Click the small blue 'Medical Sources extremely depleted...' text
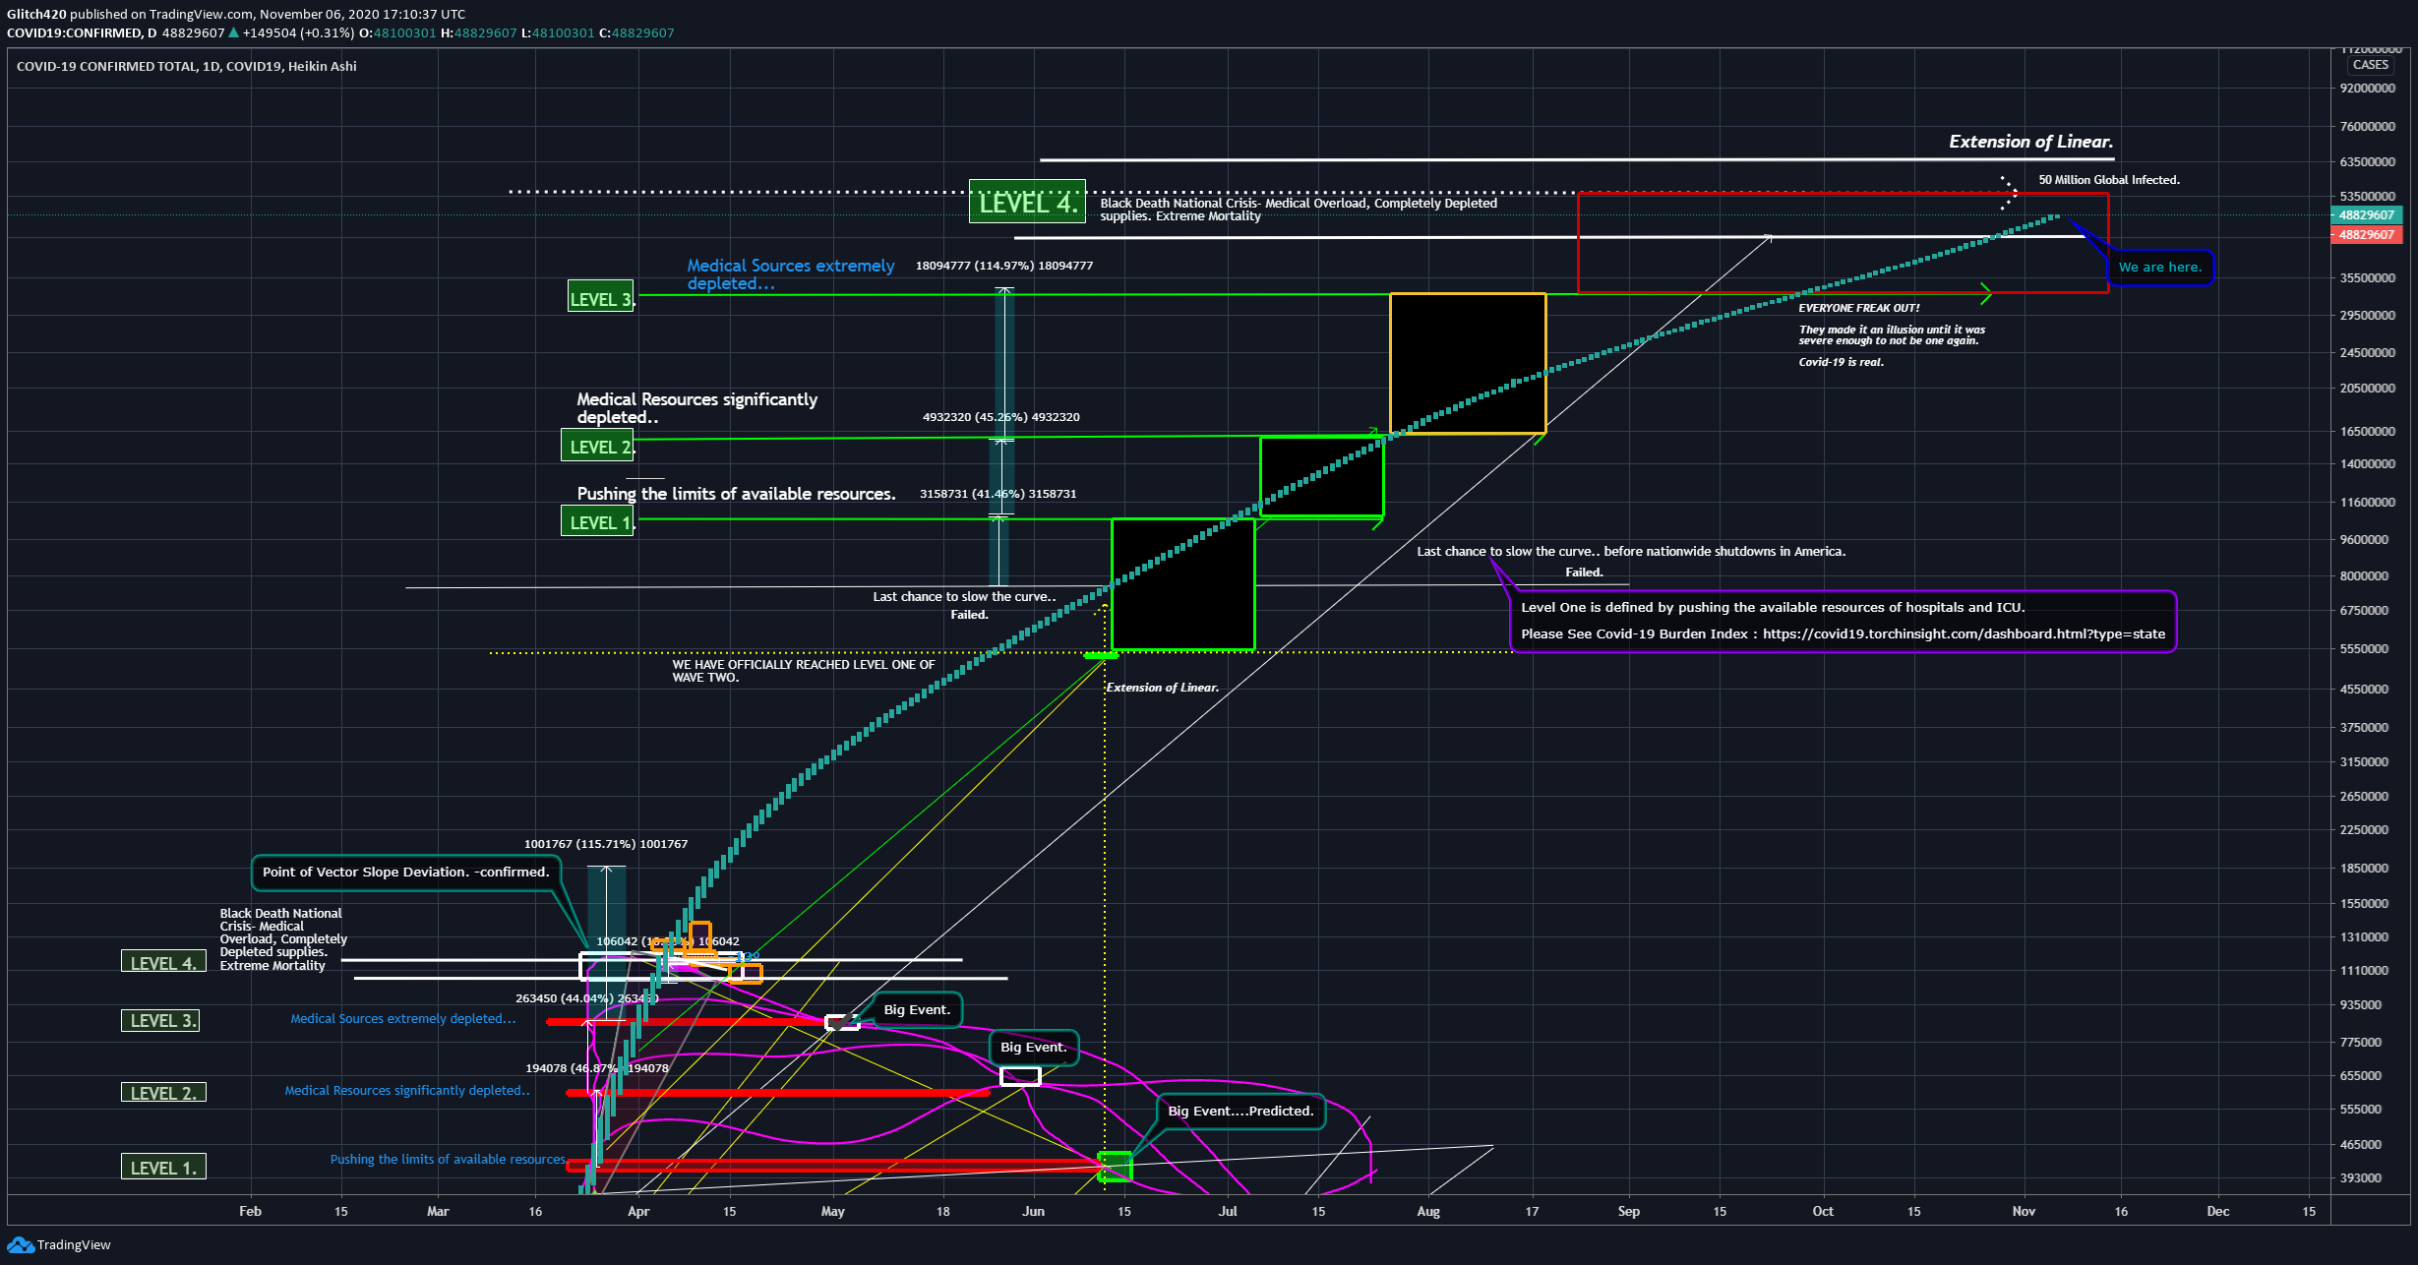This screenshot has width=2418, height=1265. (402, 1019)
